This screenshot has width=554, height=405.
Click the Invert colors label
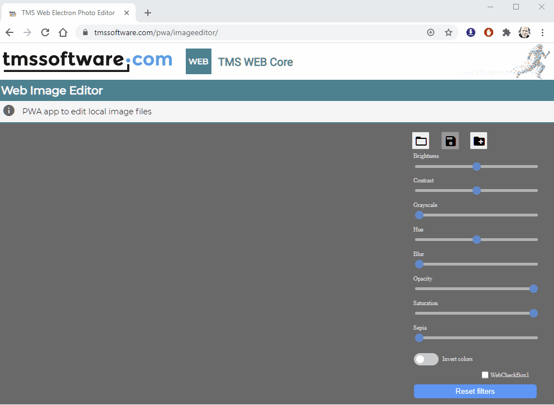(x=457, y=359)
